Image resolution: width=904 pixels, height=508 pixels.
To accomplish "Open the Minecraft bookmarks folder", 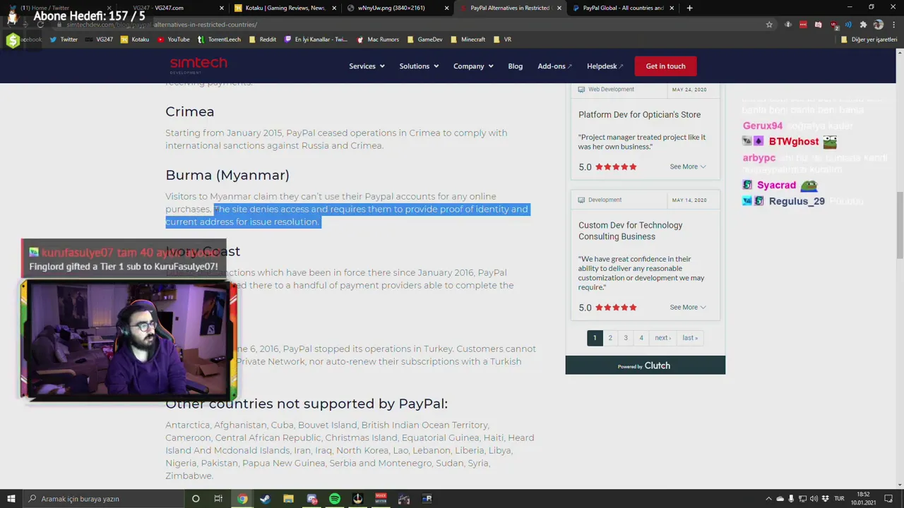I will click(x=468, y=40).
